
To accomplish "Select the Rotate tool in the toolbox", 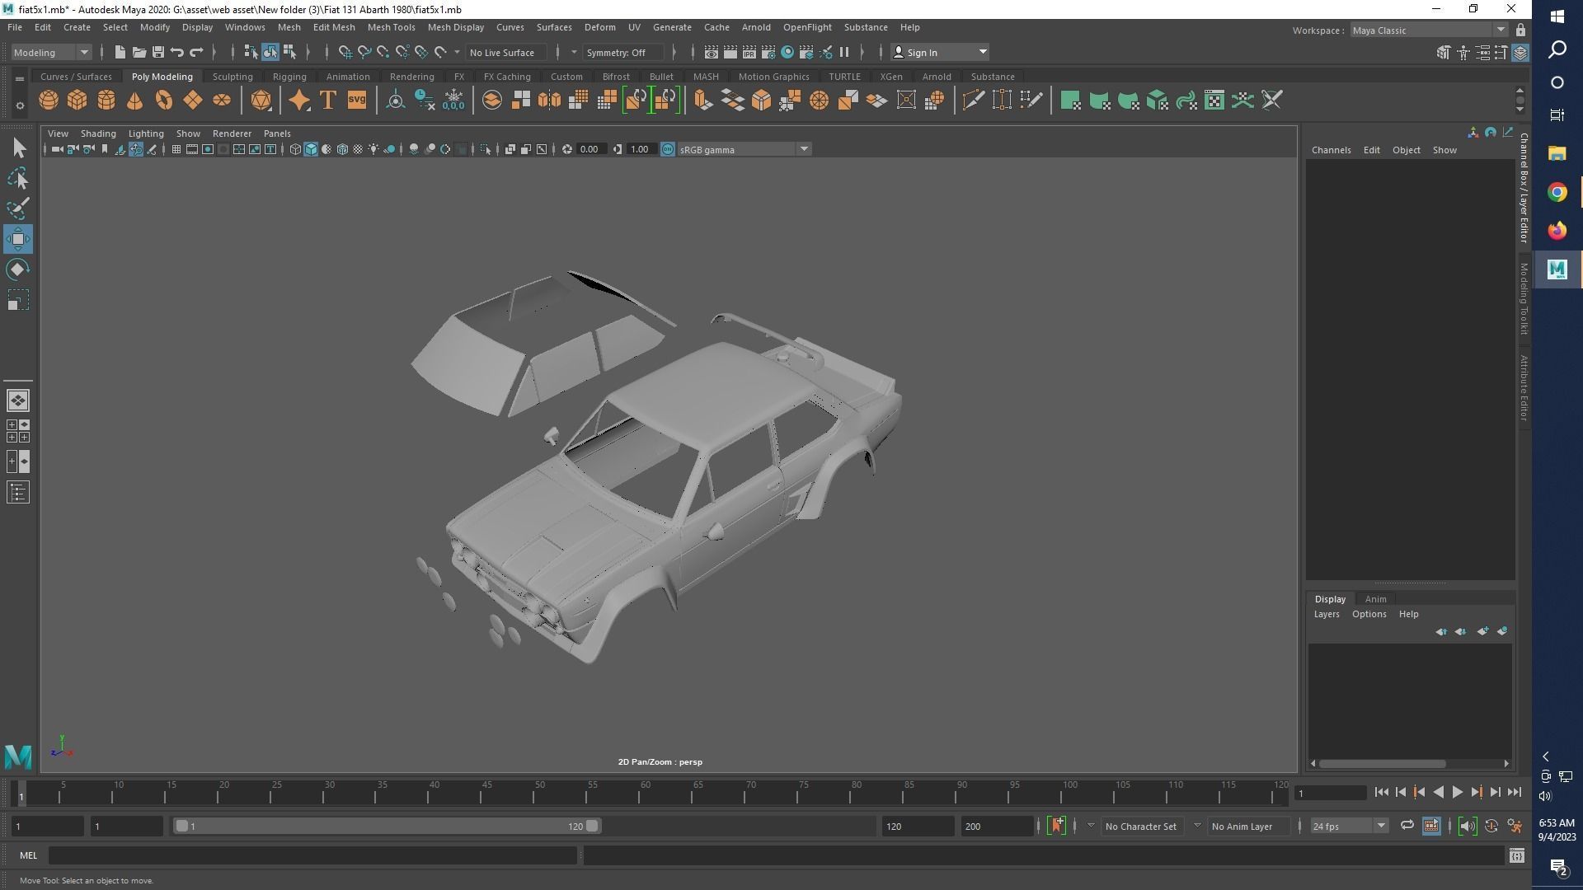I will point(18,269).
